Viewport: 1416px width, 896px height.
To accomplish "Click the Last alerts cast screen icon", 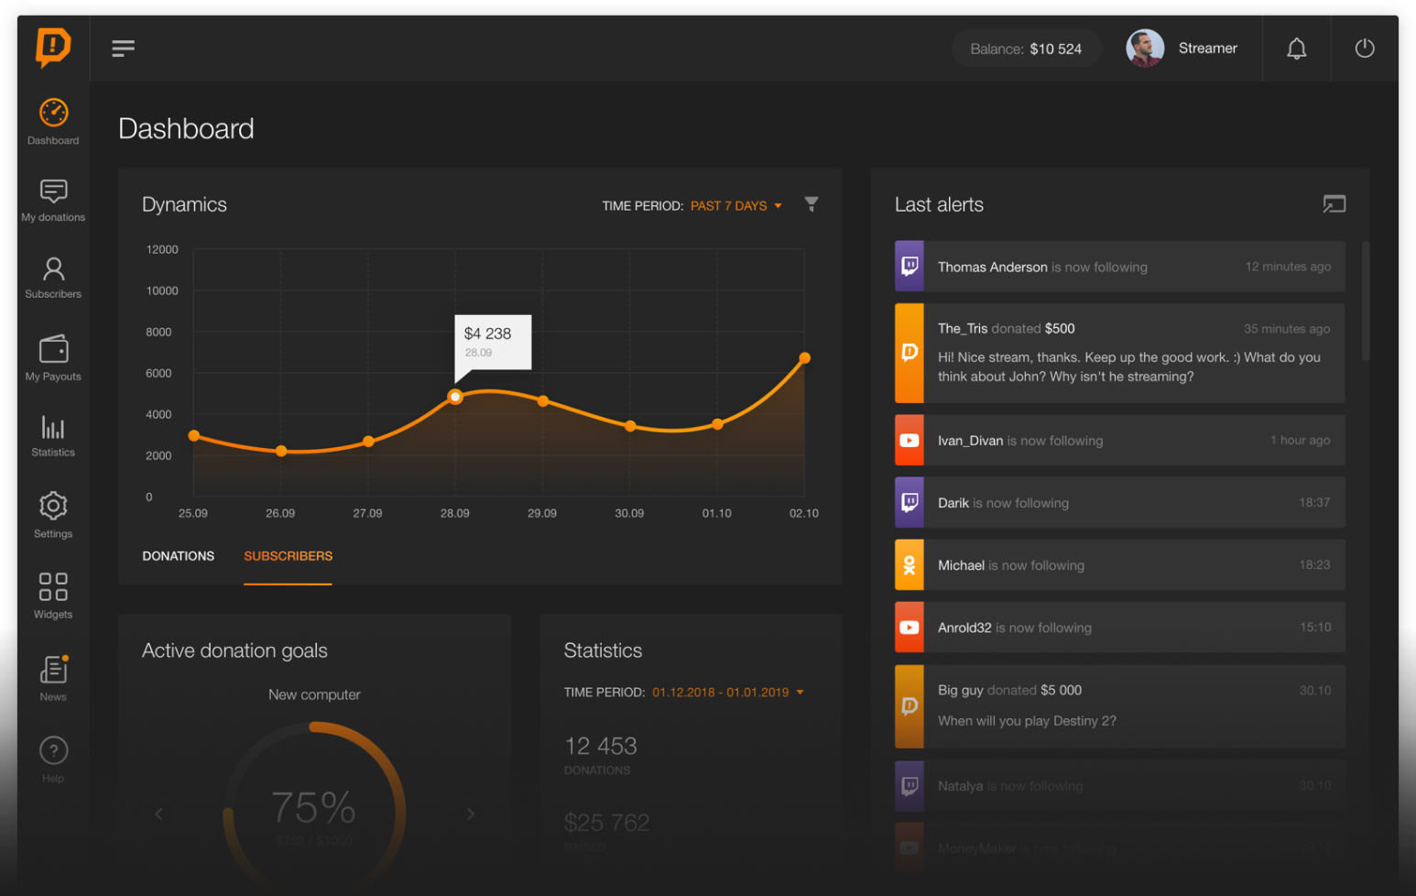I will point(1334,204).
